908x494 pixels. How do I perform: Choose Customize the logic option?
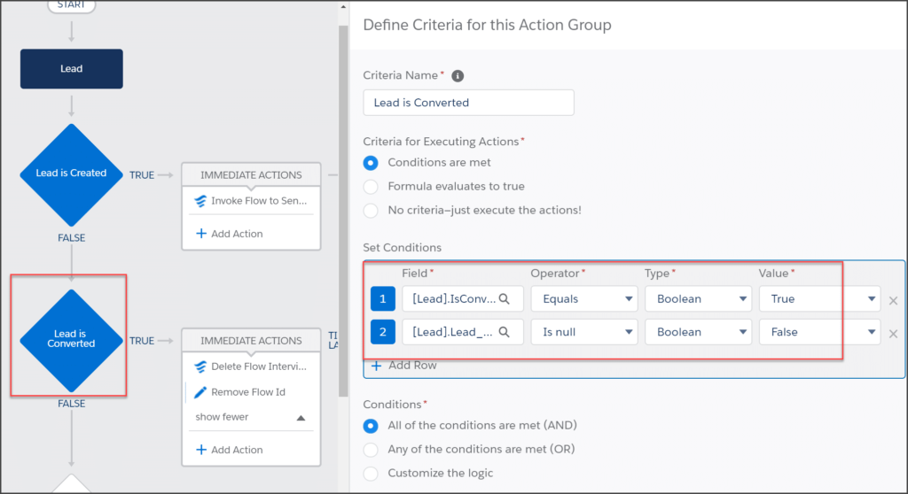(371, 473)
